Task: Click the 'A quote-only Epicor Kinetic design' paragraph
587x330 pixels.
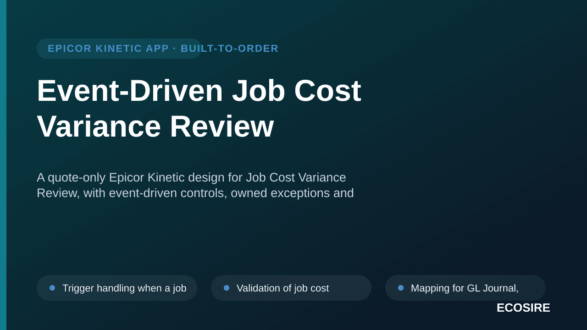Action: [195, 185]
